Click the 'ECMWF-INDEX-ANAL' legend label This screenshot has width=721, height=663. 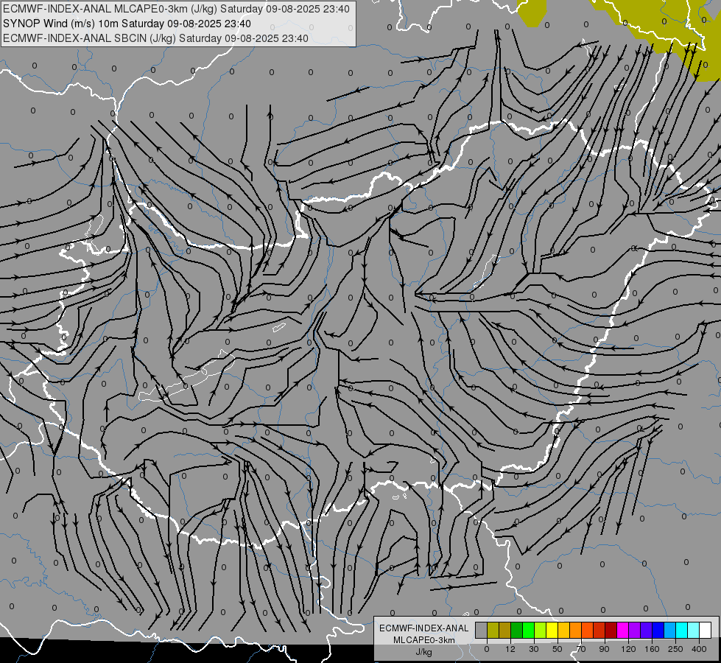pos(424,628)
